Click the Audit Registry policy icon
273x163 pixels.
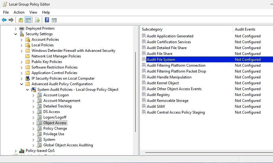coord(144,95)
